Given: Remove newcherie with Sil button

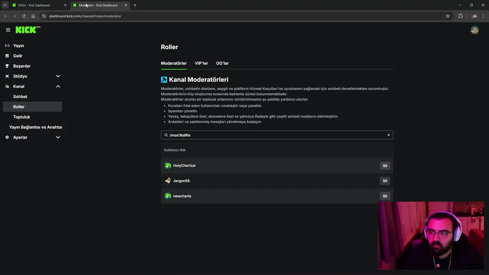Looking at the screenshot, I should click(x=385, y=196).
